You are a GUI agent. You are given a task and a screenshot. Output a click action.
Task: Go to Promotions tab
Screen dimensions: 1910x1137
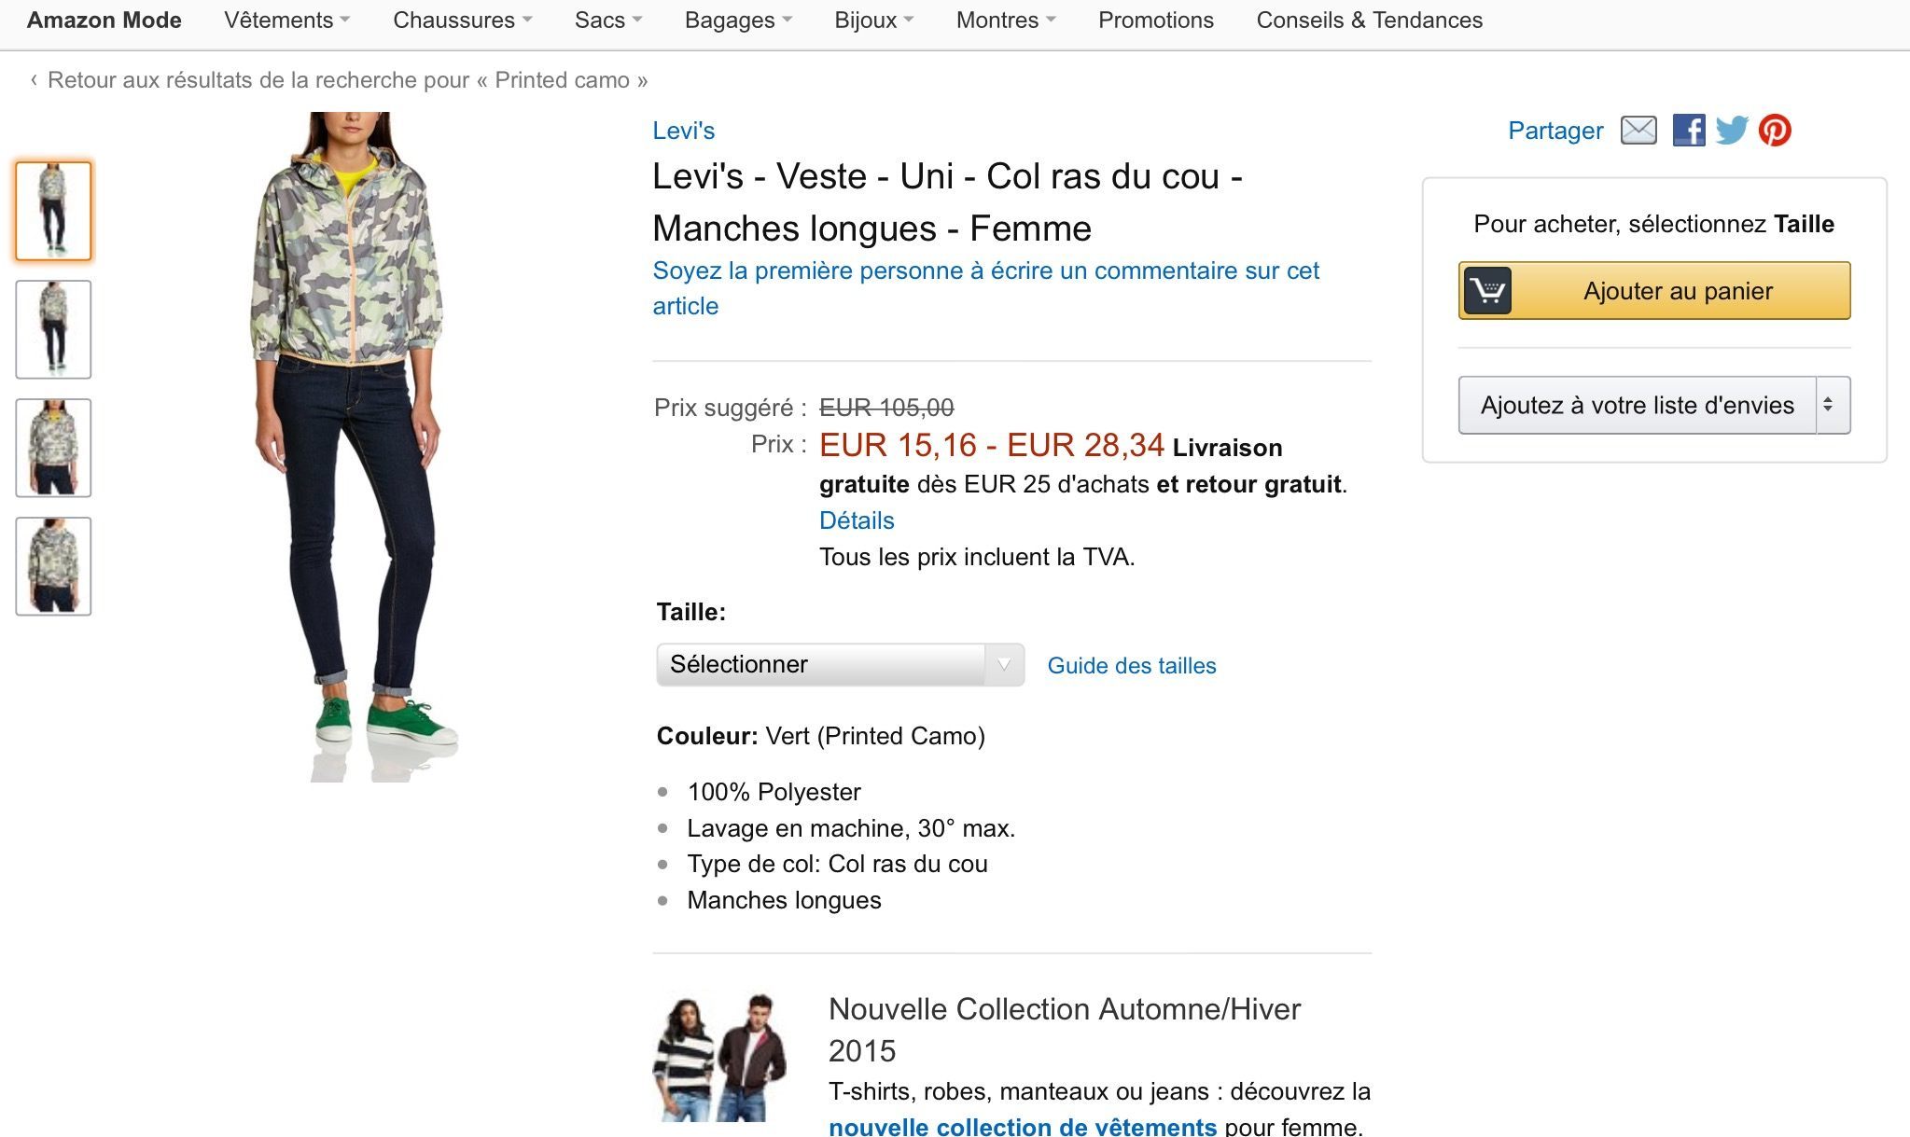click(1155, 21)
